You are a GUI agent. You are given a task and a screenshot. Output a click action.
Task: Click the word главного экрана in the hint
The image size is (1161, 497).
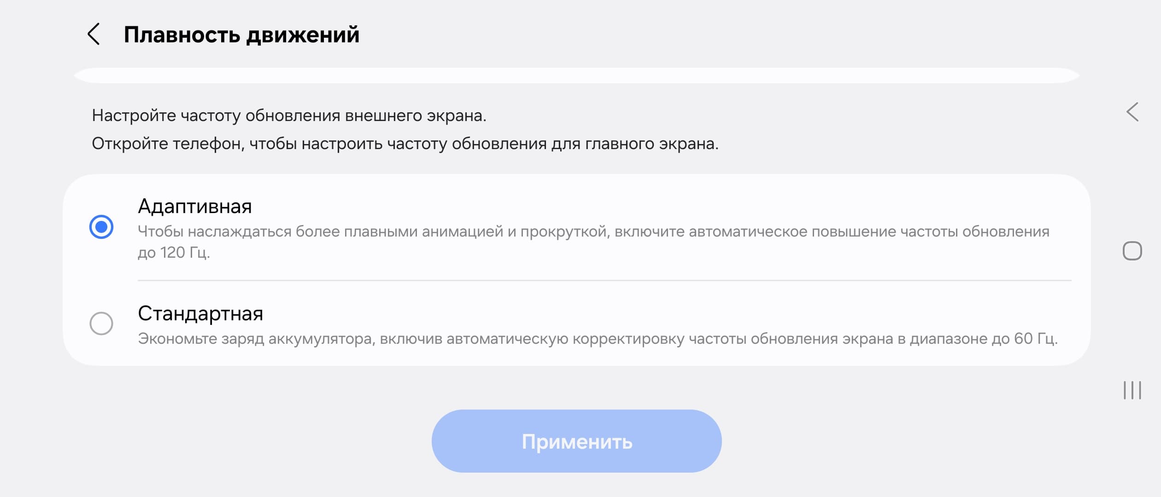(x=651, y=144)
